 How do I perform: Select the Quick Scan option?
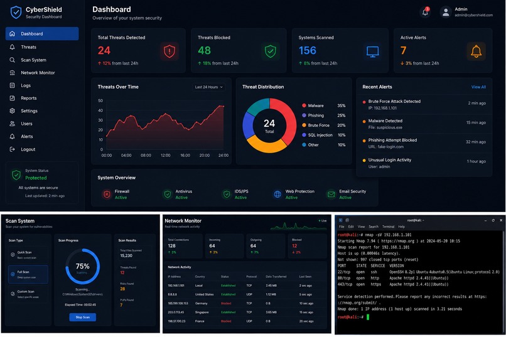[28, 255]
